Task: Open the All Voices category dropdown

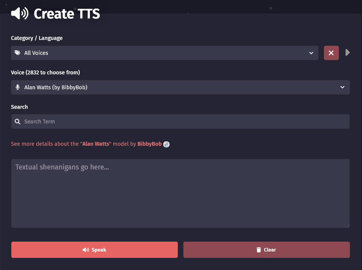Action: tap(165, 53)
